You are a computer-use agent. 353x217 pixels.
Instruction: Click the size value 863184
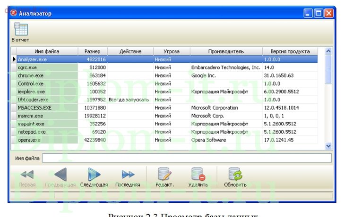(x=97, y=75)
